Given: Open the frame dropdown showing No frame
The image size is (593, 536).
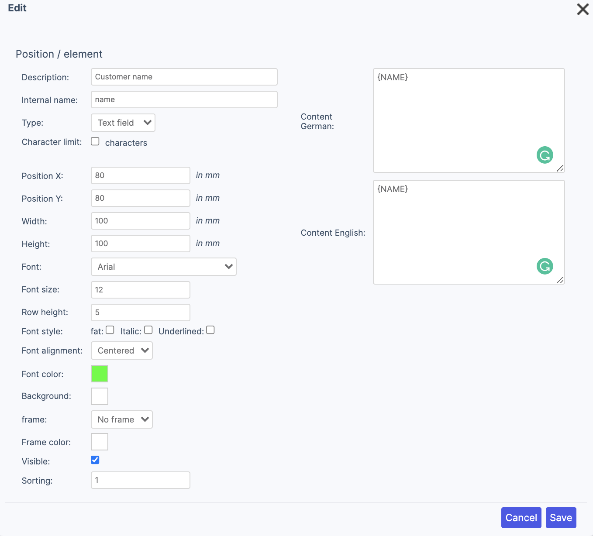Looking at the screenshot, I should (x=122, y=419).
